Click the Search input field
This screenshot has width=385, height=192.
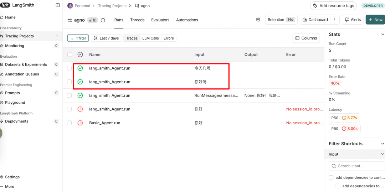click(x=357, y=166)
